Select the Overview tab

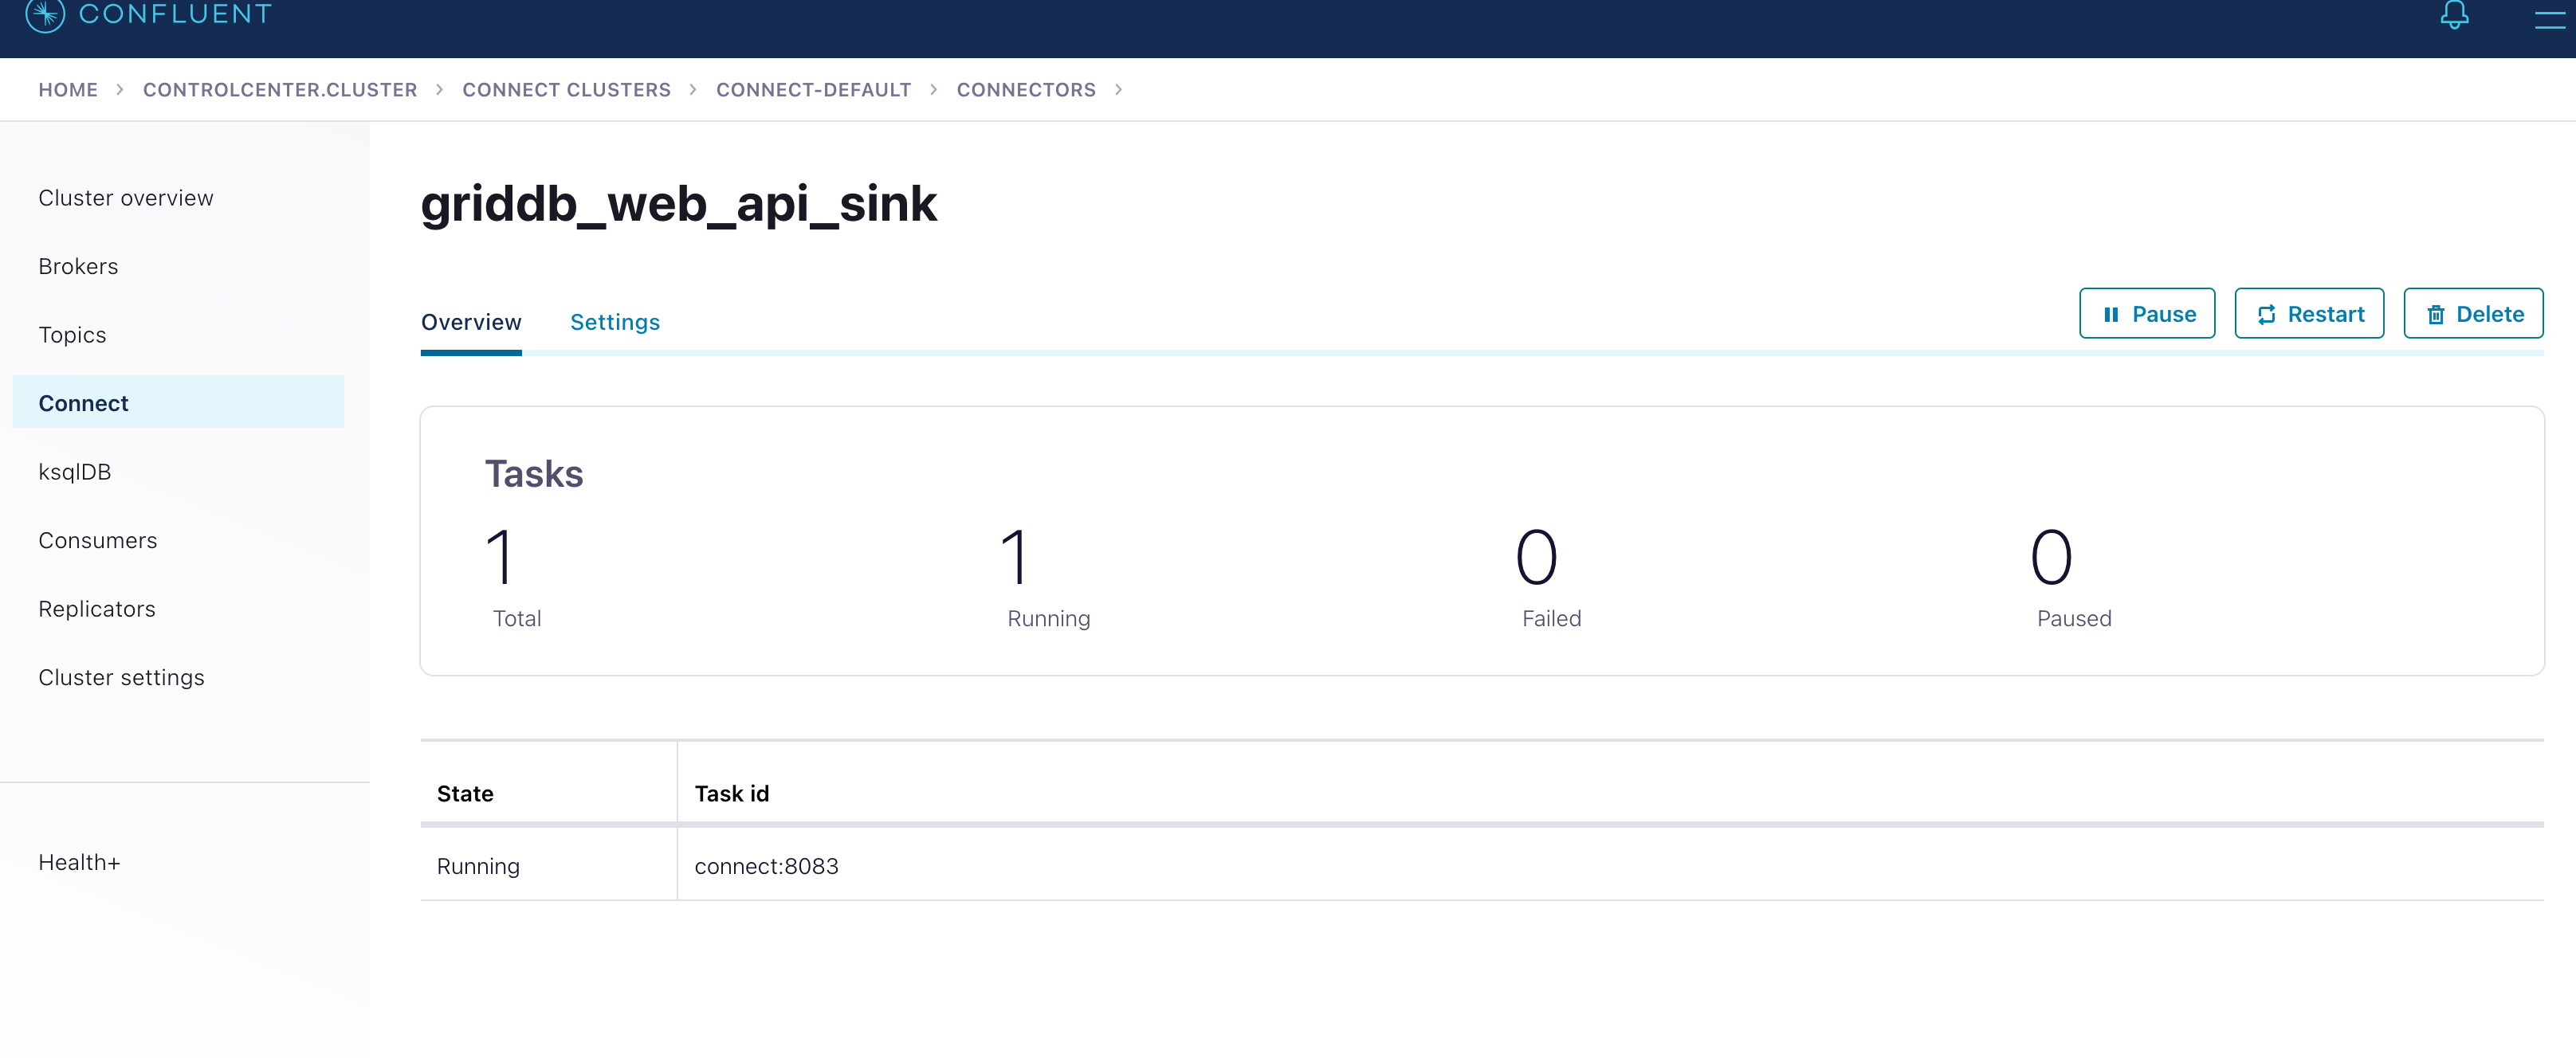pos(471,322)
